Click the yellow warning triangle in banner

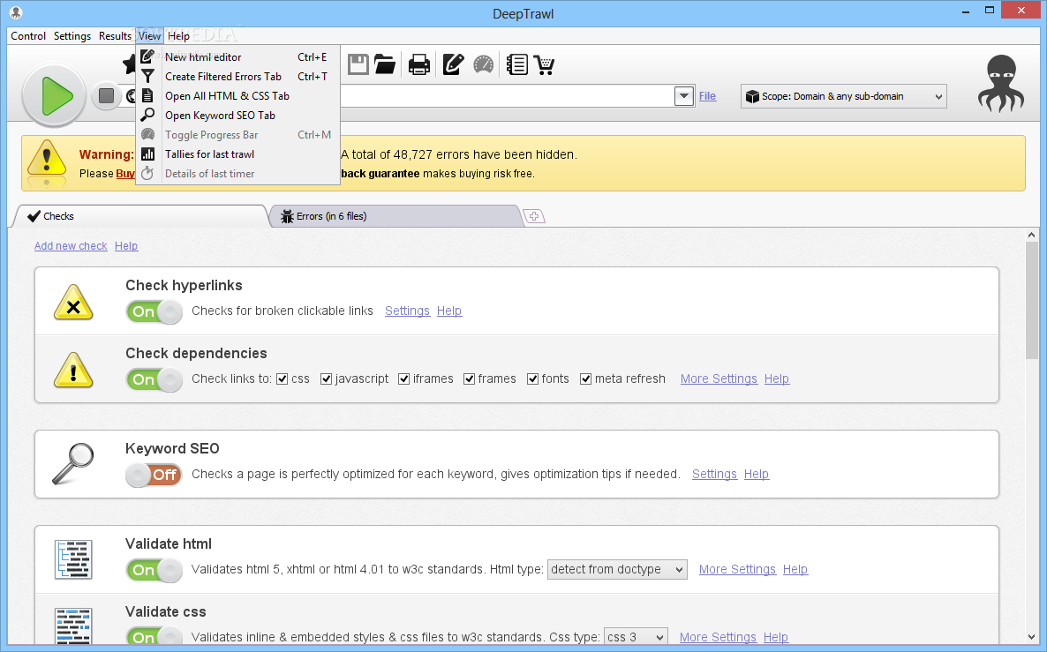(47, 161)
